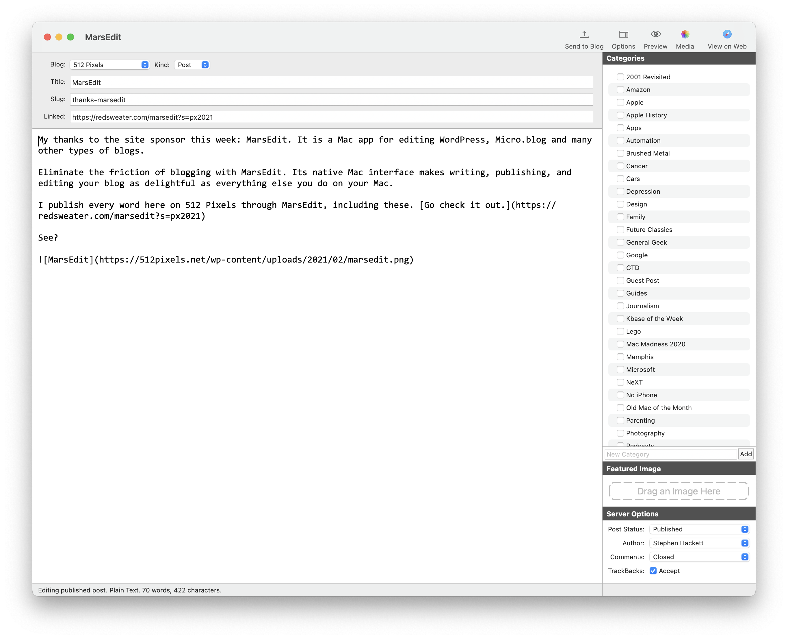
Task: Check the Brushed Metal category
Action: 620,153
